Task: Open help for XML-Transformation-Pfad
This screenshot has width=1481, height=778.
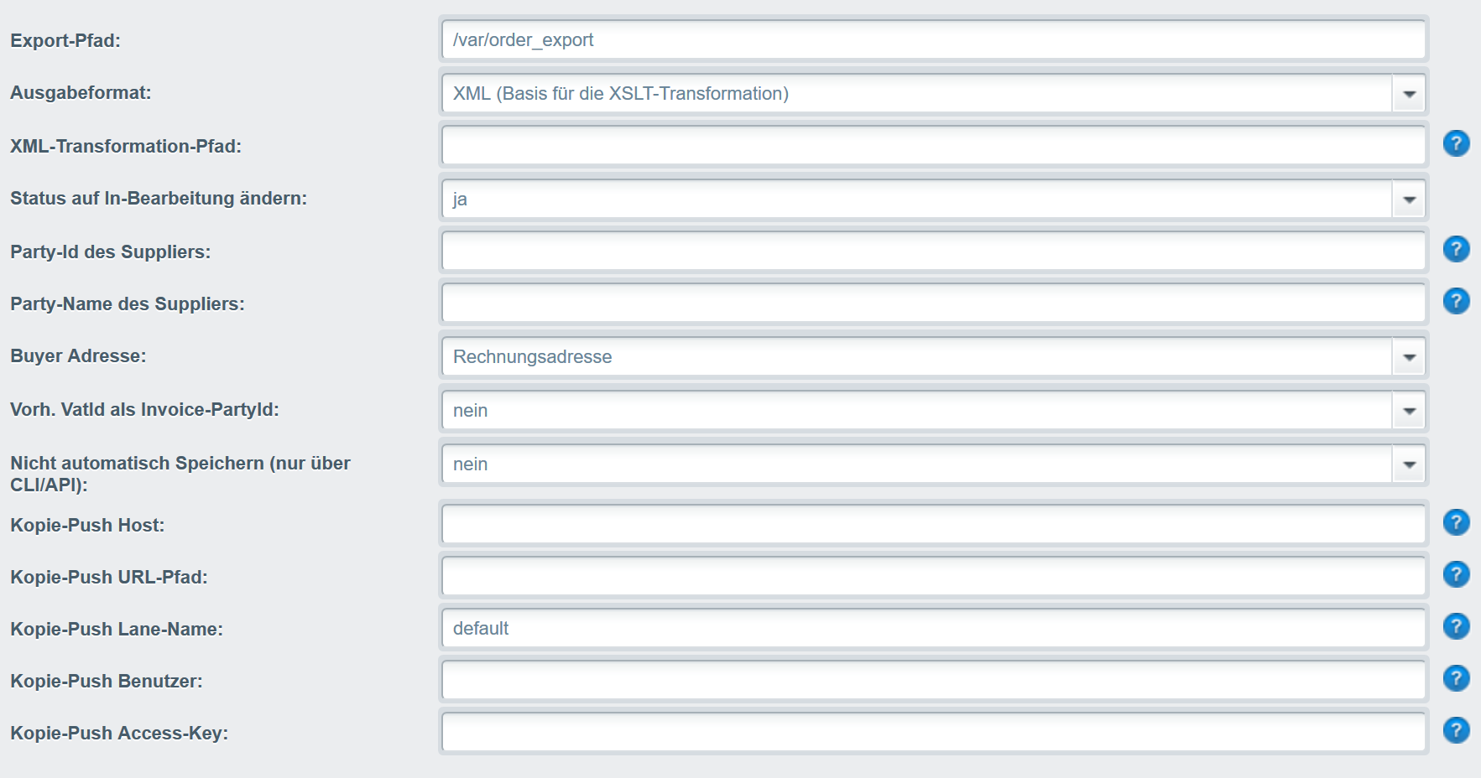Action: (1456, 144)
